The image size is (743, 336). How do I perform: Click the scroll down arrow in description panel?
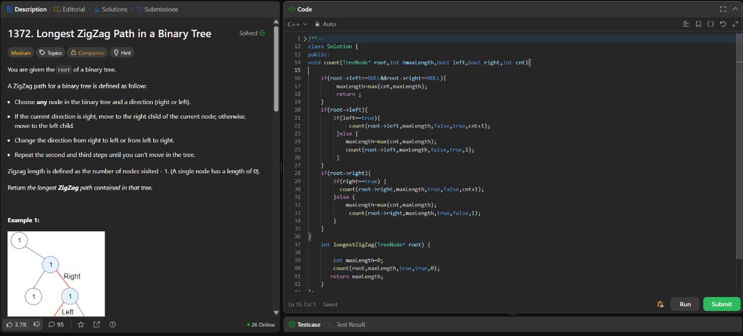click(276, 312)
